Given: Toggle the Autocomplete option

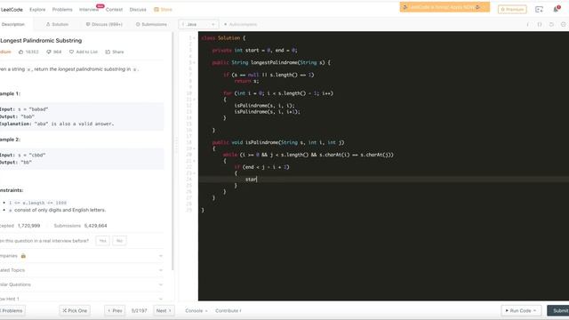Looking at the screenshot, I should click(x=240, y=24).
